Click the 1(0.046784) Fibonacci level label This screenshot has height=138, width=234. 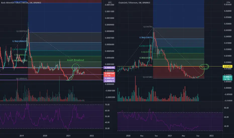148,27
